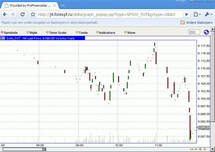The height and width of the screenshot is (152, 215).
Task: Open the Style menu
Action: [32, 33]
